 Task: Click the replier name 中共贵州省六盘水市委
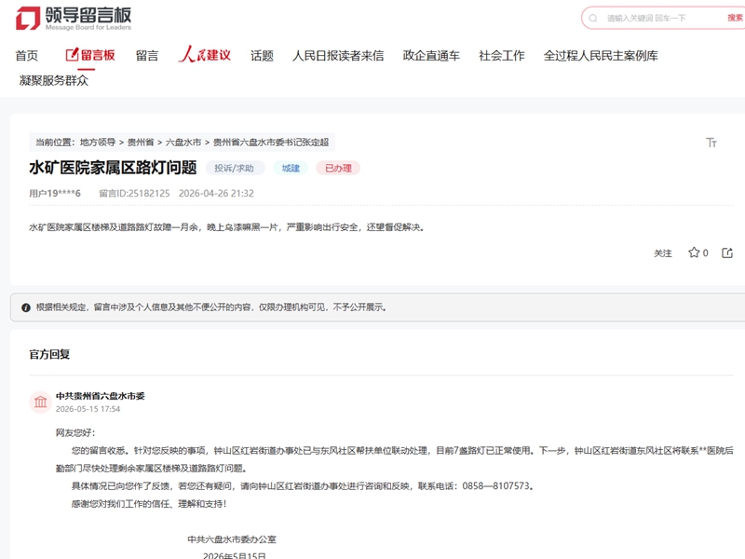pyautogui.click(x=101, y=395)
